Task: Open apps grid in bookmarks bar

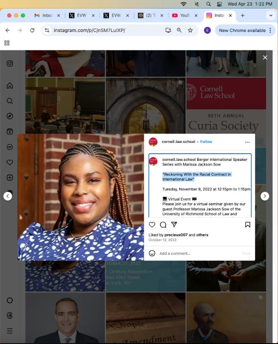Action: point(7,43)
